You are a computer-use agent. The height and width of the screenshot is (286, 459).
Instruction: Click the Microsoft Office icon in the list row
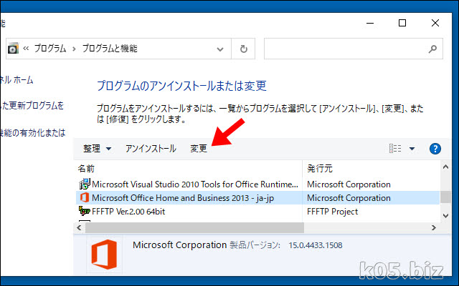pos(85,197)
